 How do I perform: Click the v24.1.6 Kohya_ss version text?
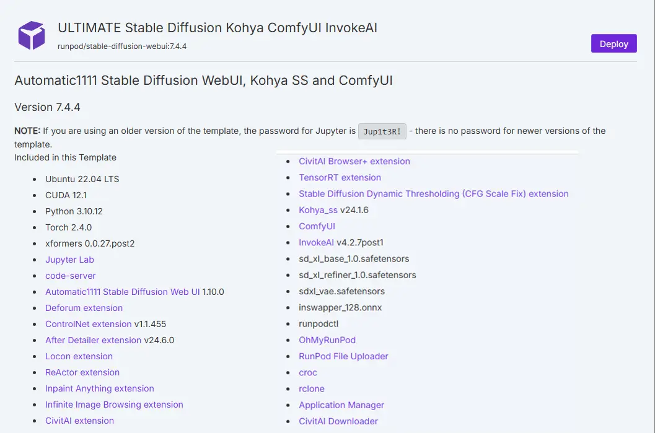tap(354, 210)
